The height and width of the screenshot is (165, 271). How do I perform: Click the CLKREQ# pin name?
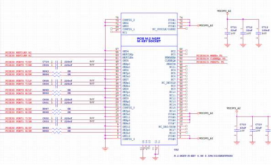coord(170,61)
